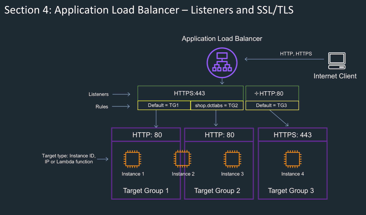Select the Instance 4 chip icon
The height and width of the screenshot is (215, 366).
point(292,159)
